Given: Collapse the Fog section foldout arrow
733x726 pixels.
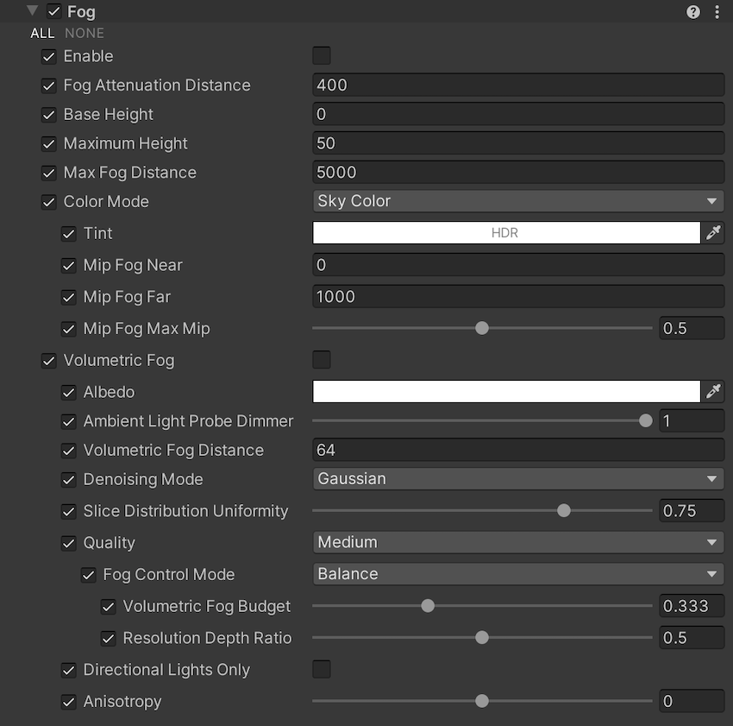Looking at the screenshot, I should click(33, 11).
